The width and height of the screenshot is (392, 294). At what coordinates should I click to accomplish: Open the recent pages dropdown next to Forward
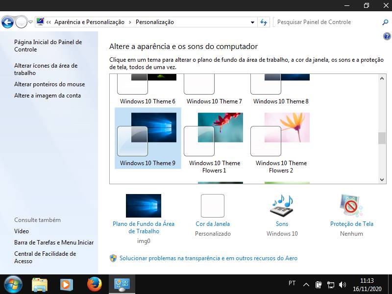[x=30, y=22]
